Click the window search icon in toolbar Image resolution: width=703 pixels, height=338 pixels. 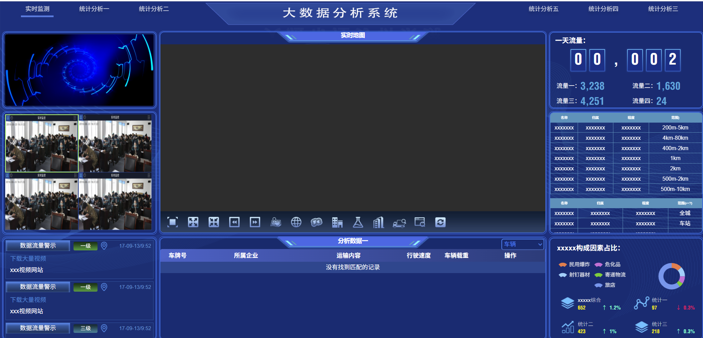(420, 222)
